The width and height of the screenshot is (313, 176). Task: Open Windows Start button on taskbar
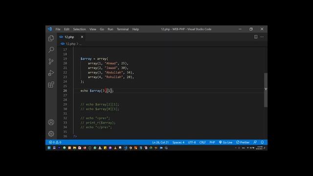pyautogui.click(x=49, y=148)
